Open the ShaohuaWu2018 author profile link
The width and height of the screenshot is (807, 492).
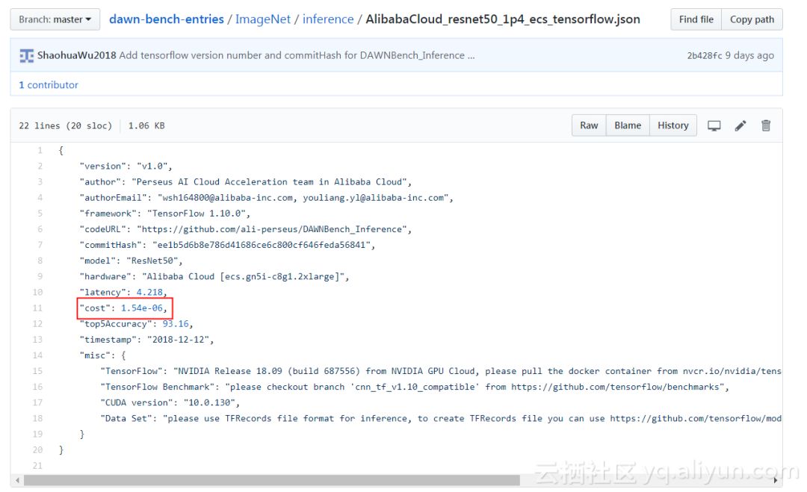[77, 55]
